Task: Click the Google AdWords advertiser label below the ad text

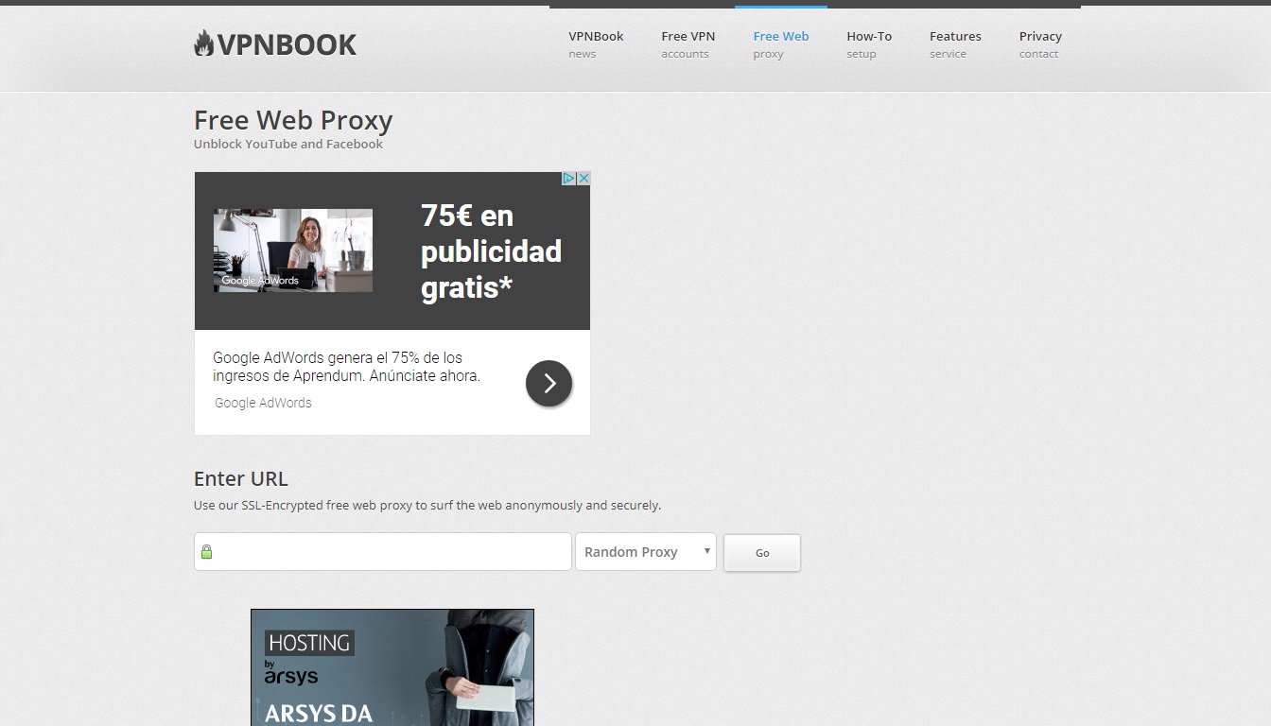Action: tap(263, 403)
